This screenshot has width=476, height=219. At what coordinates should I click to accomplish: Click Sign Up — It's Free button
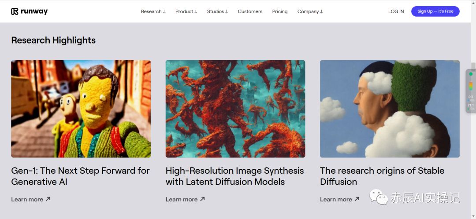[435, 11]
